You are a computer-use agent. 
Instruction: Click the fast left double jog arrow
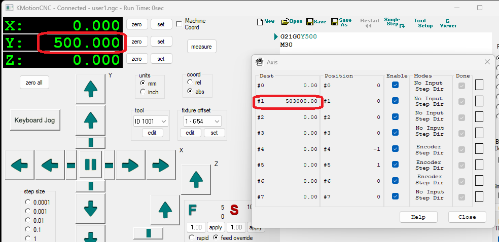point(20,165)
